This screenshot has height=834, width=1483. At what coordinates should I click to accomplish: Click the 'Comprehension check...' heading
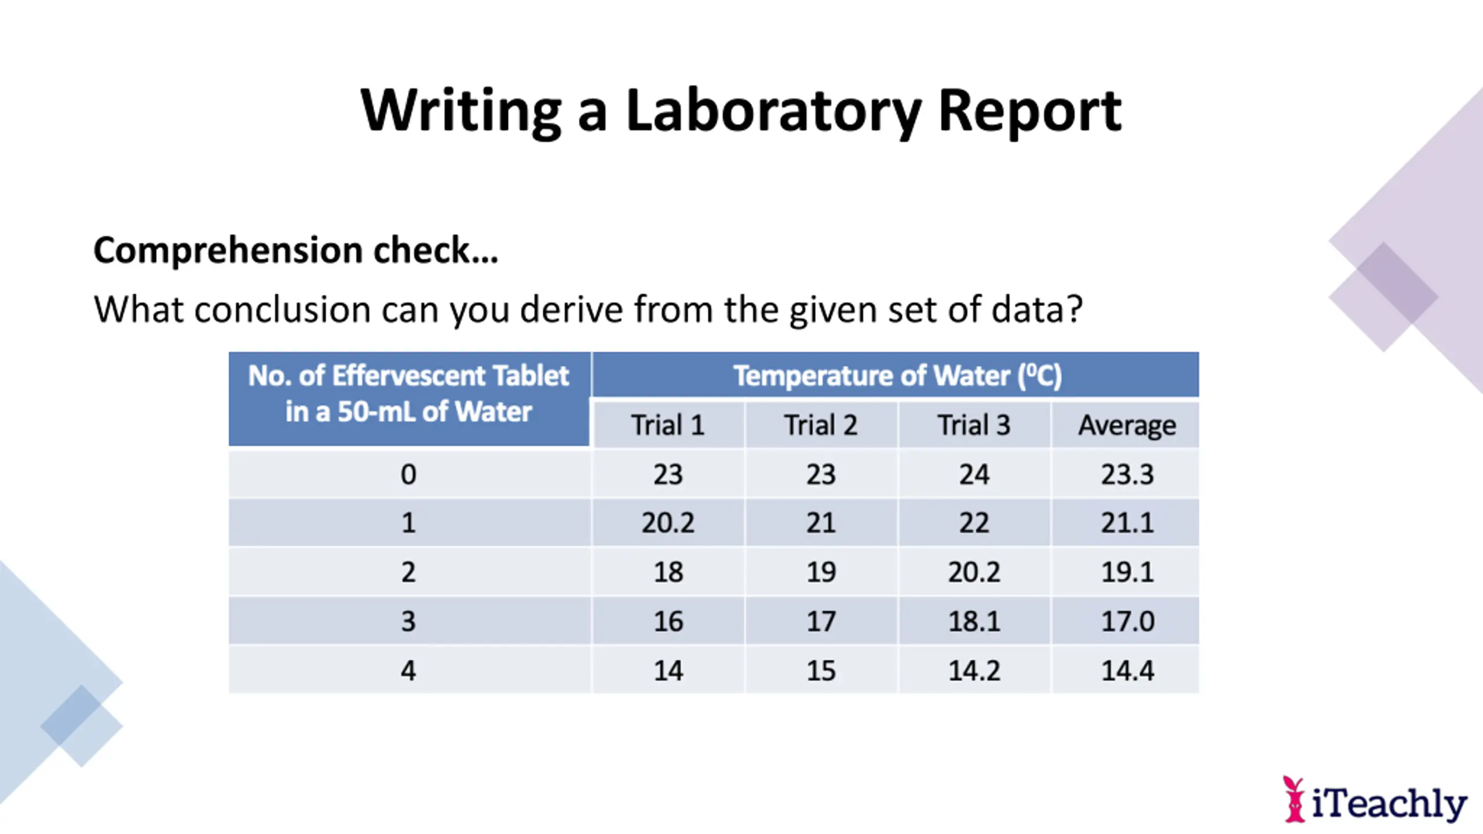point(295,250)
